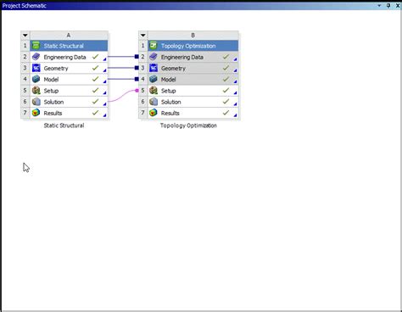
Task: Select the Solution cell in system A
Action: click(x=69, y=102)
